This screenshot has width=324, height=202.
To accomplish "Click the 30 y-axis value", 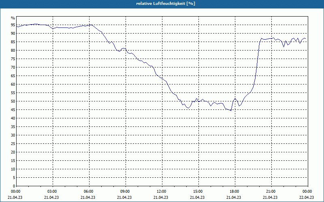I will [x=13, y=135].
